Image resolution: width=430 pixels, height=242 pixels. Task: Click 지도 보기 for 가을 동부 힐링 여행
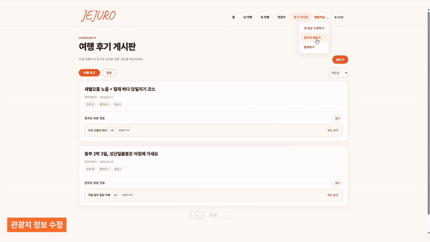(332, 195)
